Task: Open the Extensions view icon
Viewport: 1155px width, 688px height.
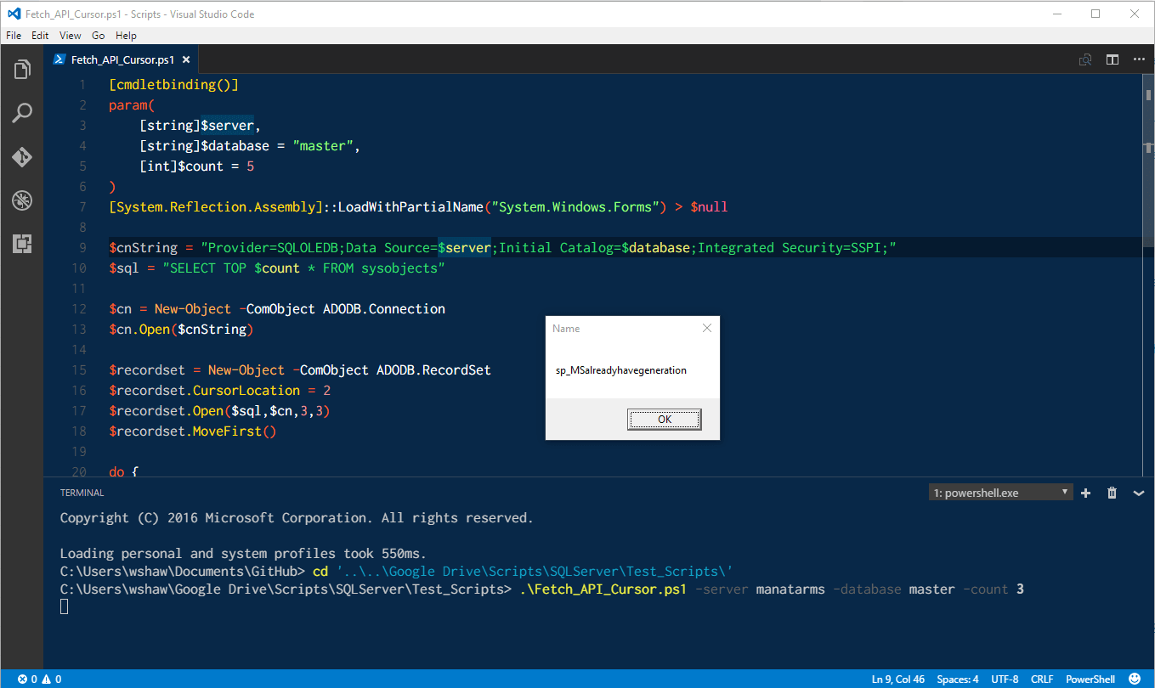Action: click(x=22, y=245)
